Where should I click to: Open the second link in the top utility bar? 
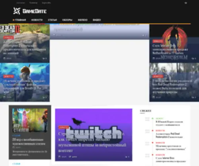pyautogui.click(x=33, y=3)
